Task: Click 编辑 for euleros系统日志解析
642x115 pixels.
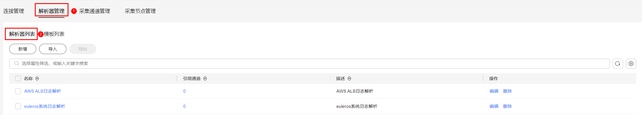Action: point(494,106)
